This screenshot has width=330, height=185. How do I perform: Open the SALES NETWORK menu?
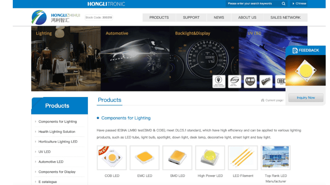click(x=285, y=18)
